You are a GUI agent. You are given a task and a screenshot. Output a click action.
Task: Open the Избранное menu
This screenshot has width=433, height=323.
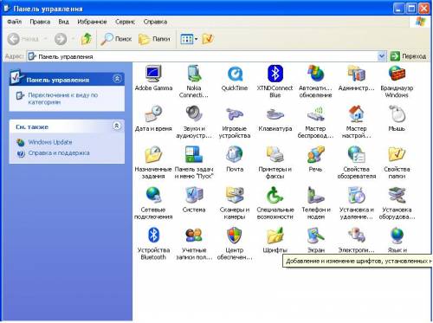pos(92,22)
